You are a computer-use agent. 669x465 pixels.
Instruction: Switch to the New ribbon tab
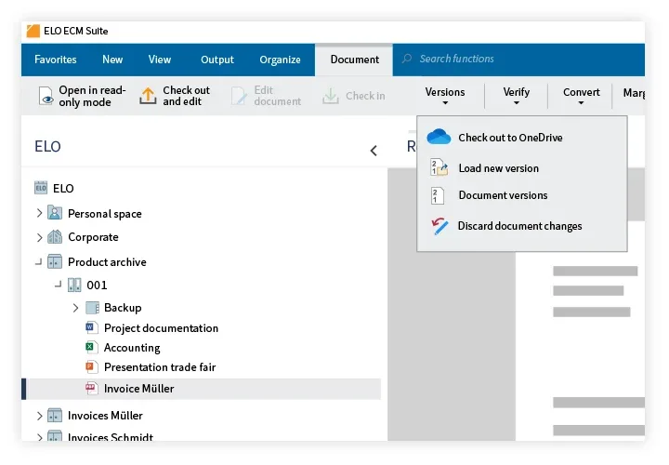[x=112, y=60]
